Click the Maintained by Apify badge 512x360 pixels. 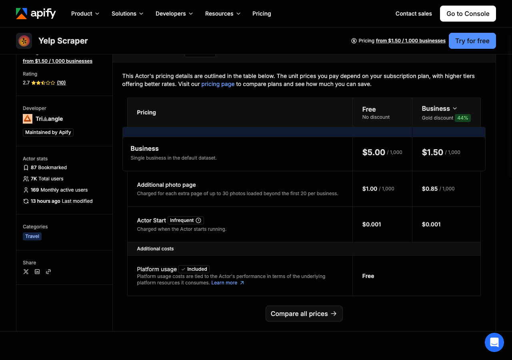click(x=48, y=132)
